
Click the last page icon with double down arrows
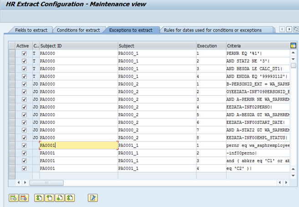pyautogui.click(x=70, y=198)
